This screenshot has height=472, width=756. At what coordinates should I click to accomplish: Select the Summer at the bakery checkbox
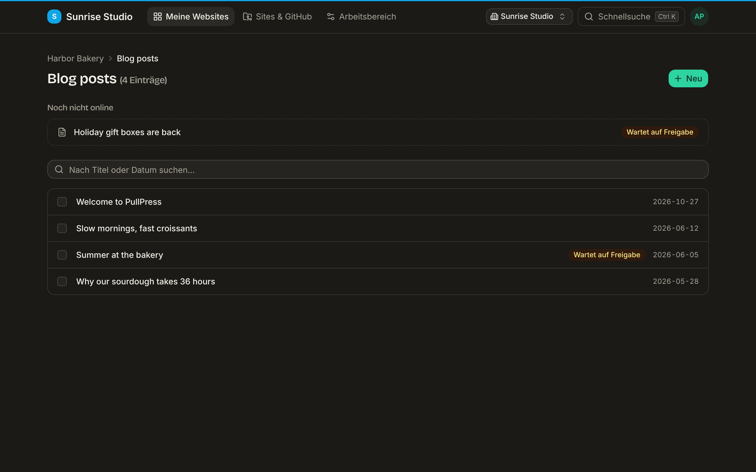tap(62, 255)
